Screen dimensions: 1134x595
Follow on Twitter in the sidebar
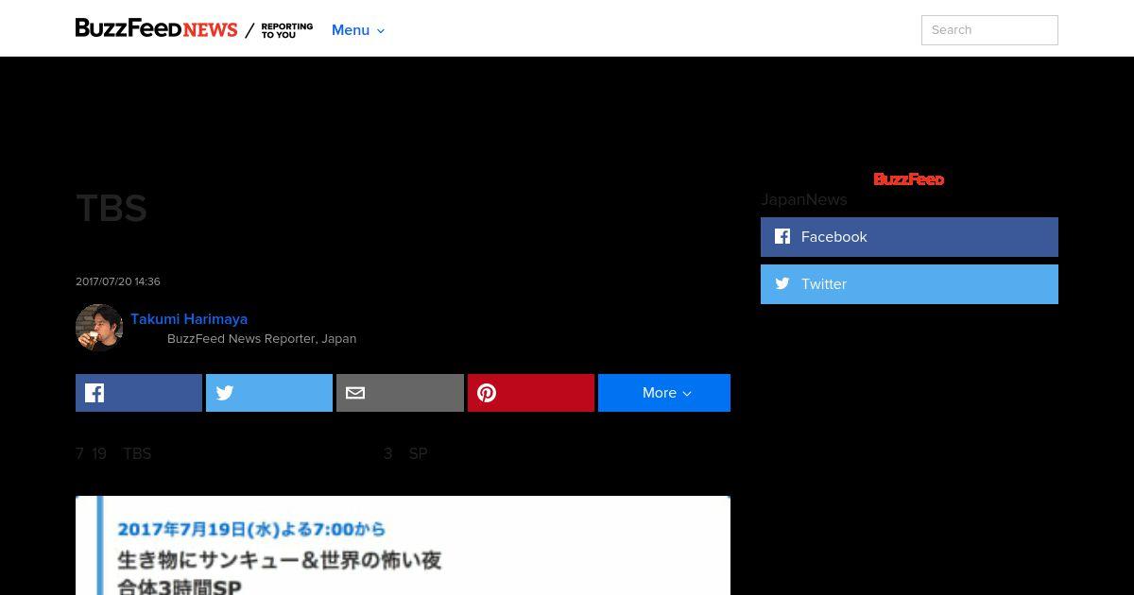[x=909, y=284]
